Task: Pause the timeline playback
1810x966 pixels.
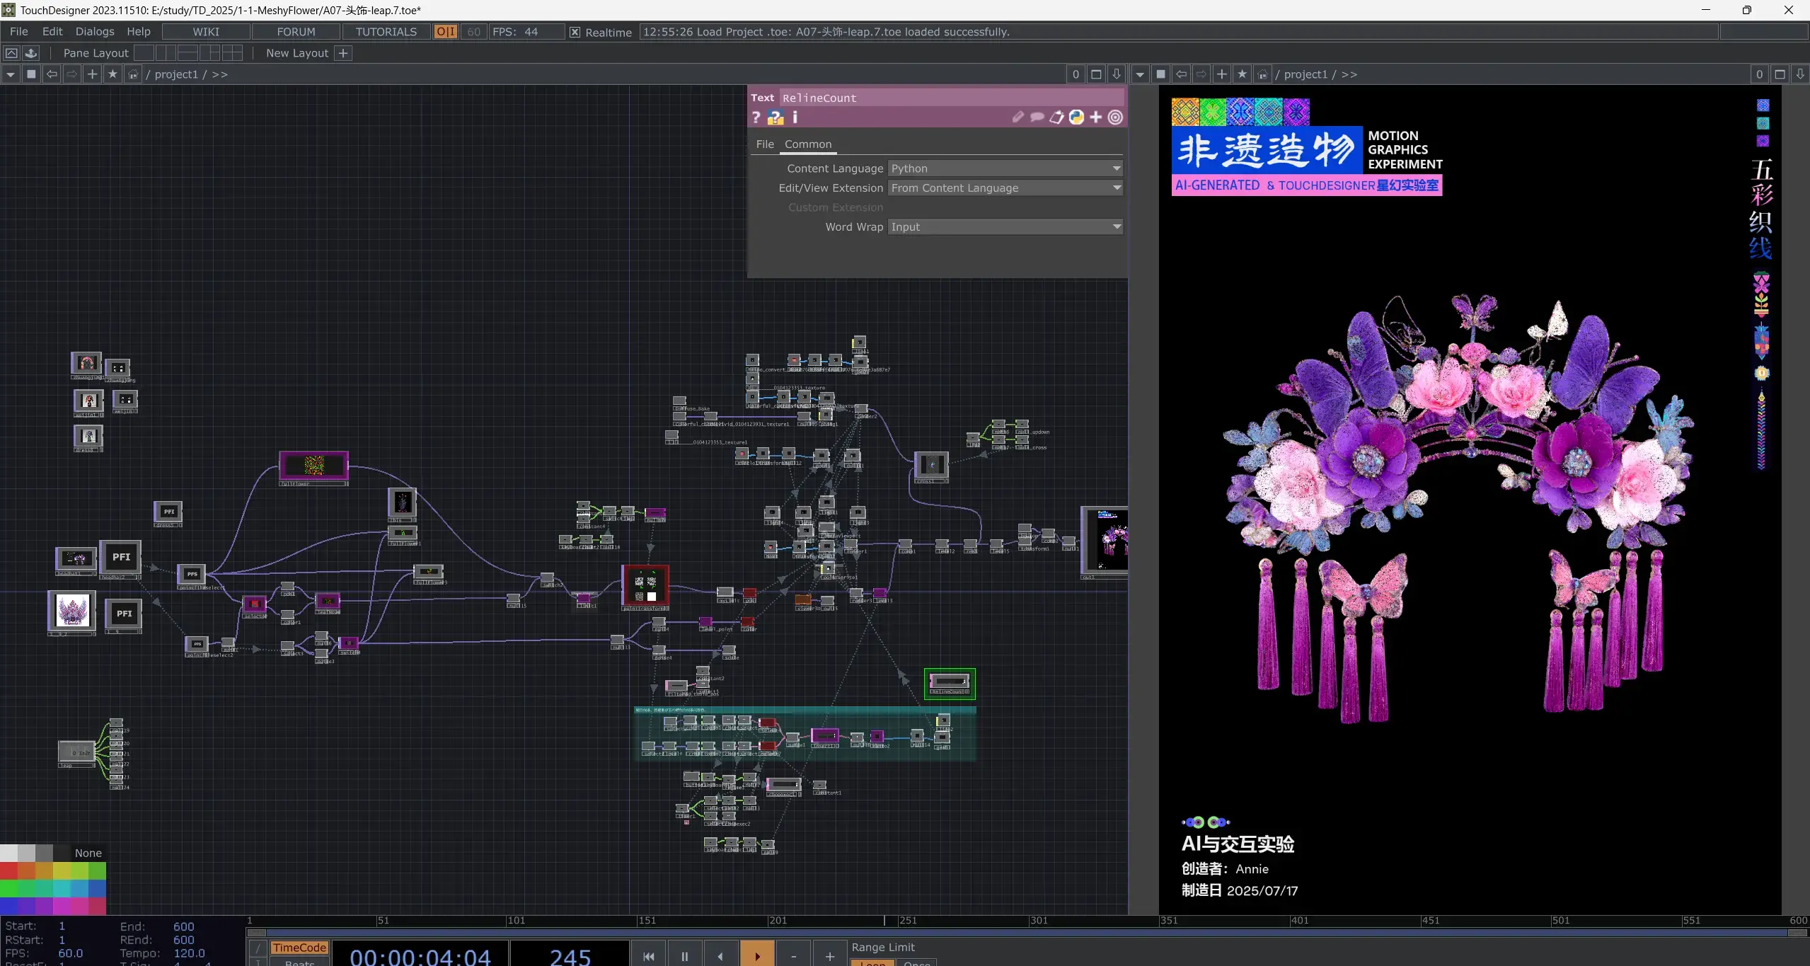Action: [x=684, y=954]
